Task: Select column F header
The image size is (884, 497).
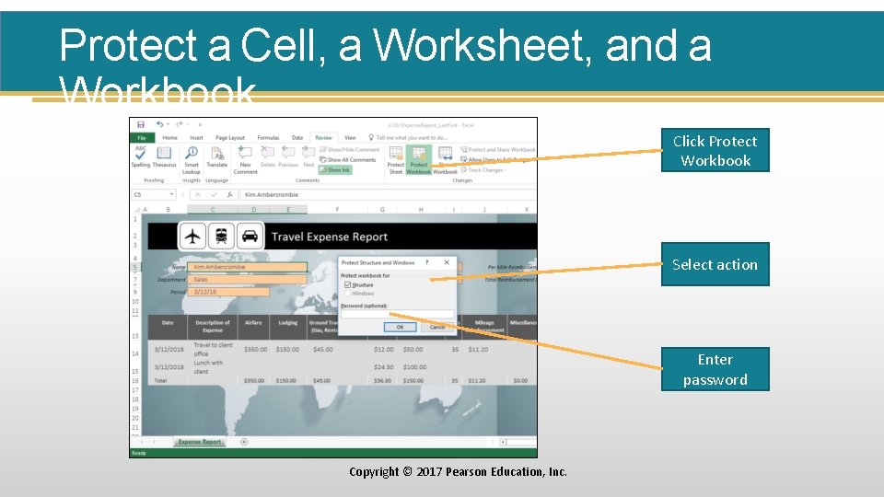Action: click(337, 210)
